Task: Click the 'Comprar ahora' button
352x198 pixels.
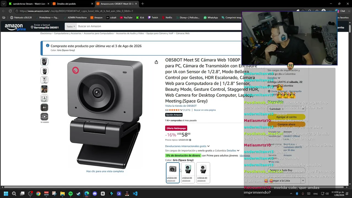Action: coord(286,124)
